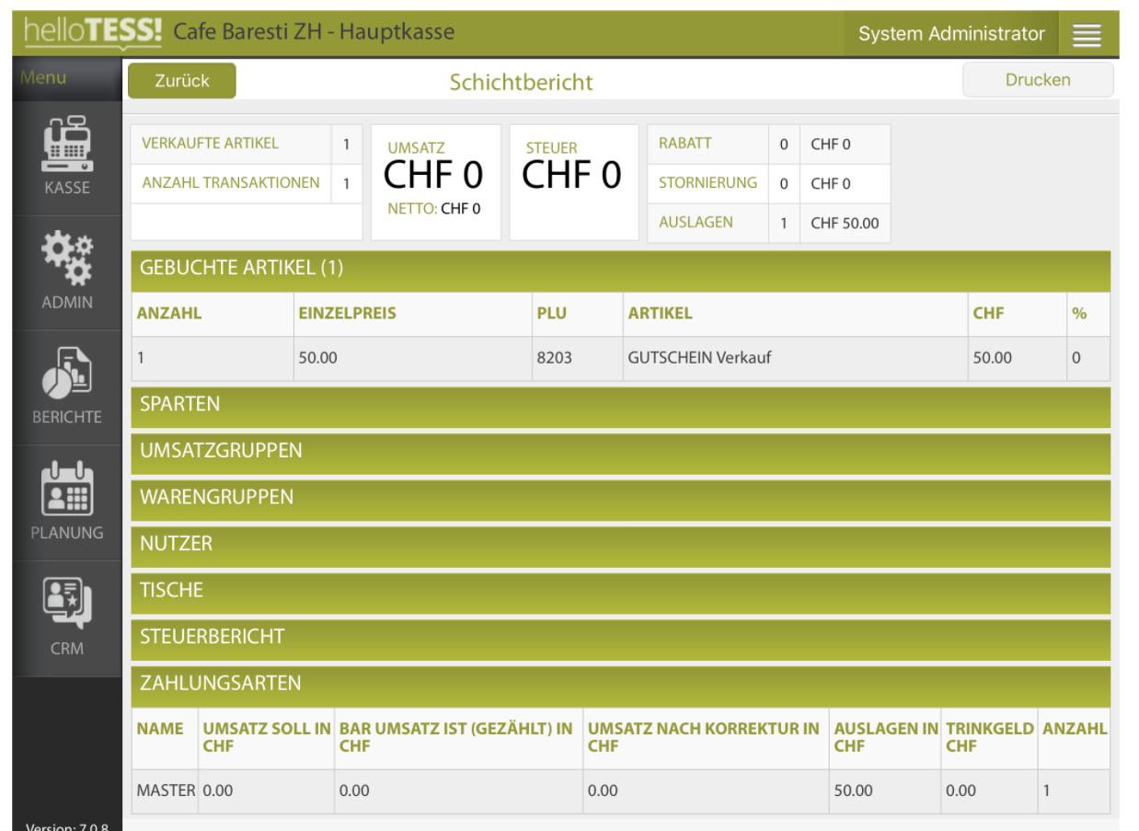The height and width of the screenshot is (831, 1139).
Task: Click the STEUER CHF 0 tile
Action: (574, 182)
